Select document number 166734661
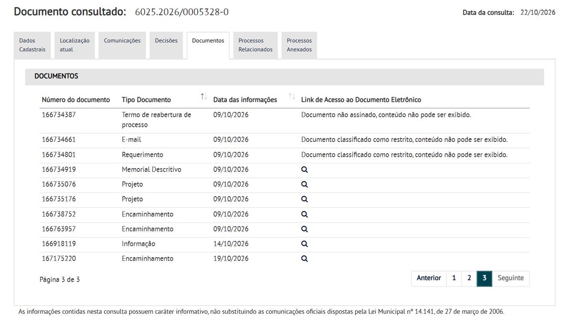This screenshot has width=573, height=320. click(59, 140)
